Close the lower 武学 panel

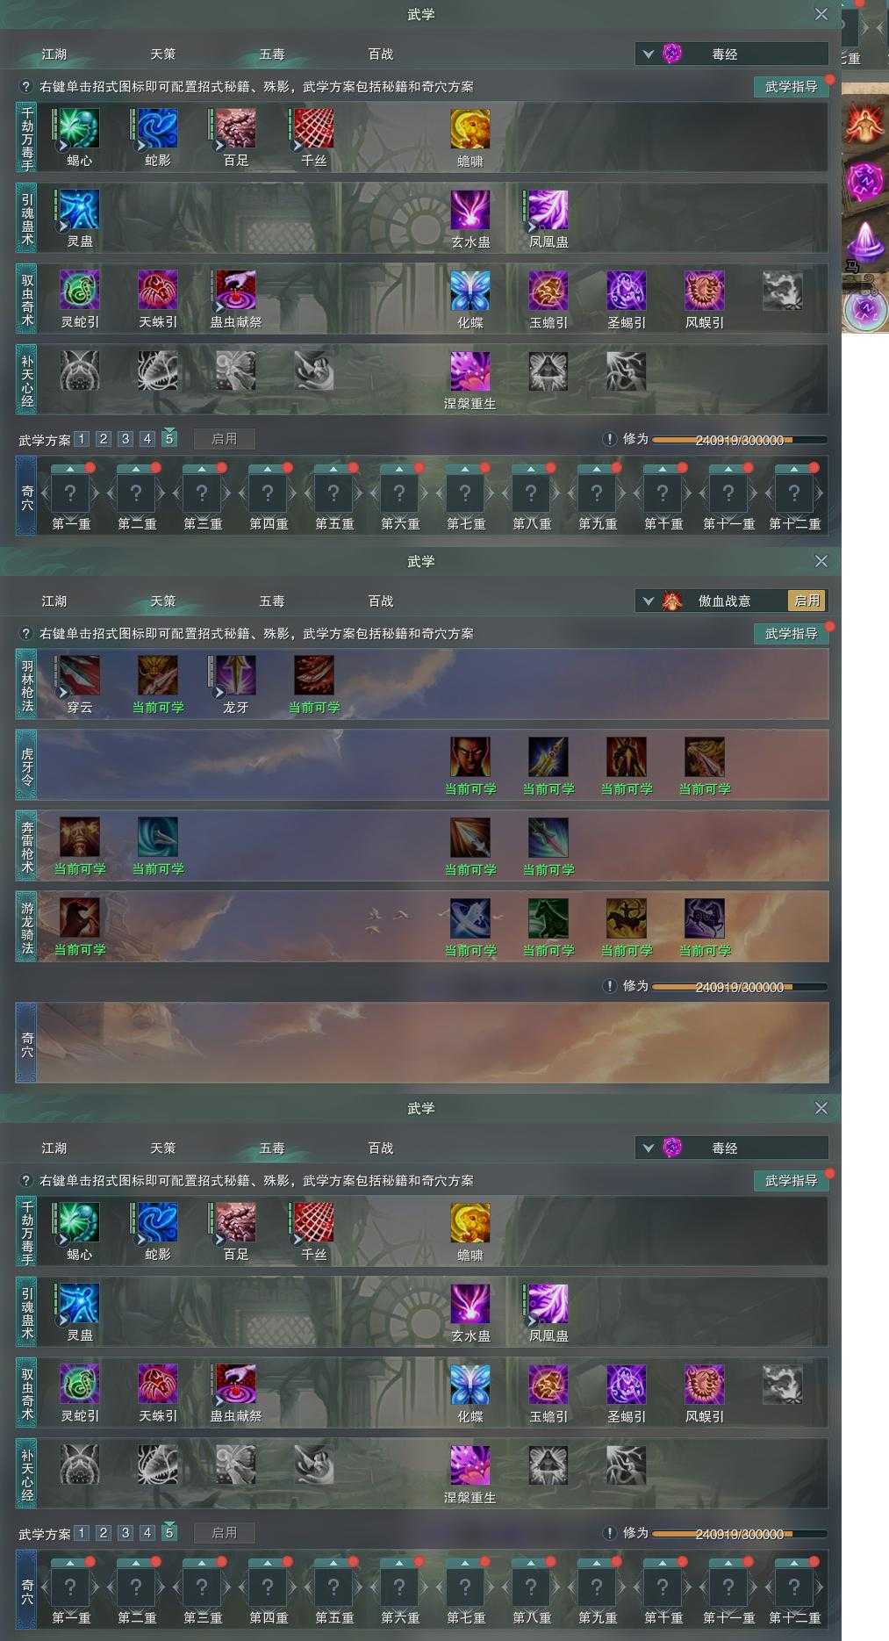pos(821,1108)
